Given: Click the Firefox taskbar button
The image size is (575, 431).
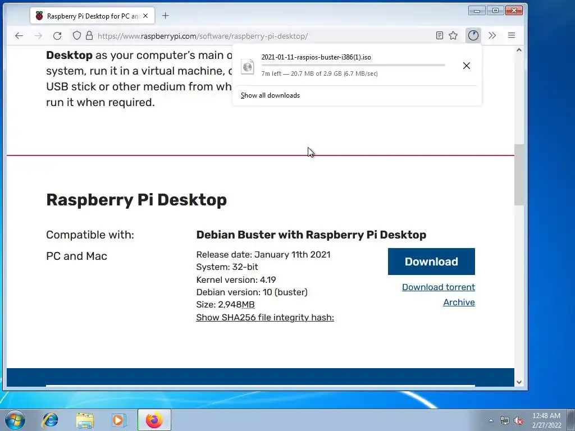Looking at the screenshot, I should point(154,420).
